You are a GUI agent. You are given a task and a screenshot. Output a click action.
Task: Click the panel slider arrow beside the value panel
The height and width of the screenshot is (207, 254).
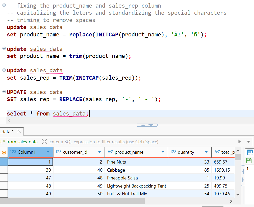coord(243,175)
